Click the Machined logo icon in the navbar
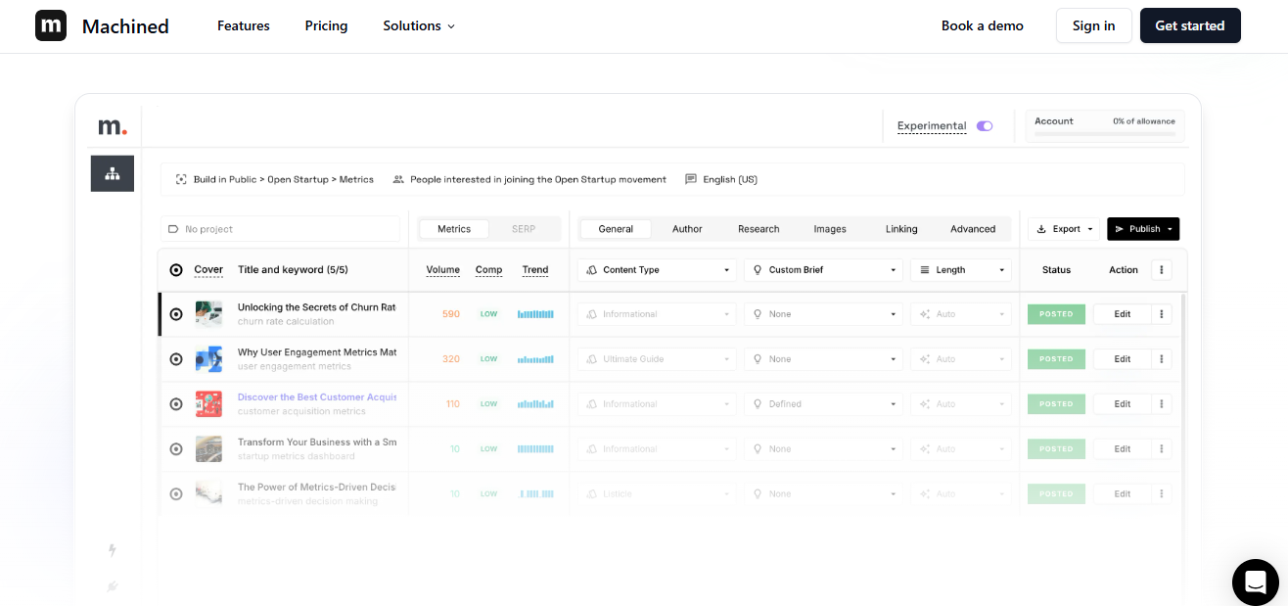1288x606 pixels. tap(51, 26)
